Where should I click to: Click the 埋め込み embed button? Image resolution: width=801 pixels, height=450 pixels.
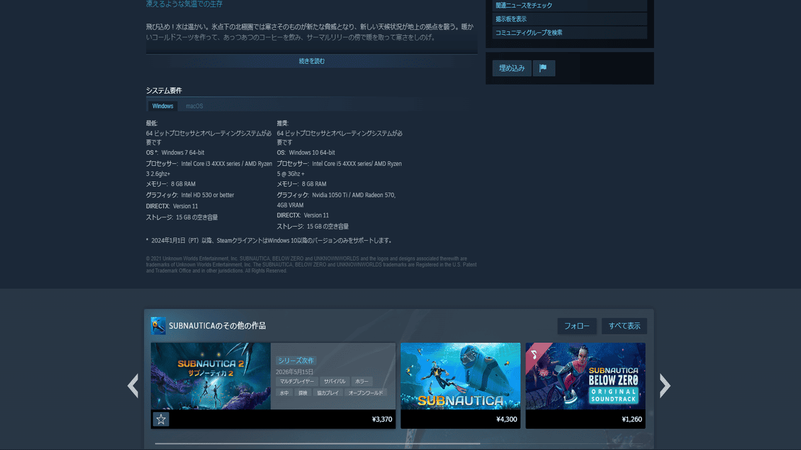(512, 68)
